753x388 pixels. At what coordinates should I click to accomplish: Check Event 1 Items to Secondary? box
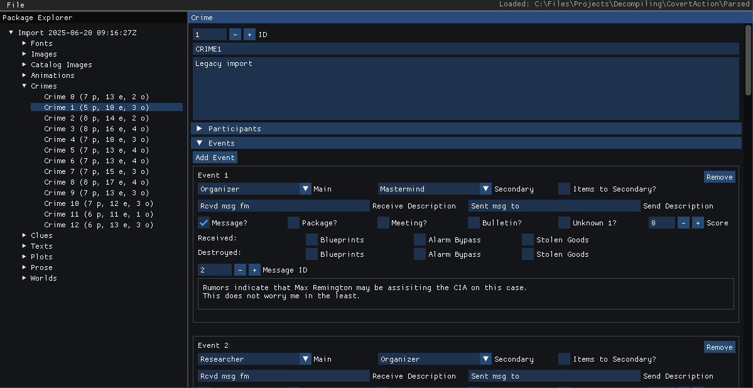point(564,189)
